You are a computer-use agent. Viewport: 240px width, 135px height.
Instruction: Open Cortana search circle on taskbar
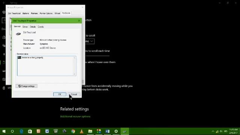[x=12, y=131]
